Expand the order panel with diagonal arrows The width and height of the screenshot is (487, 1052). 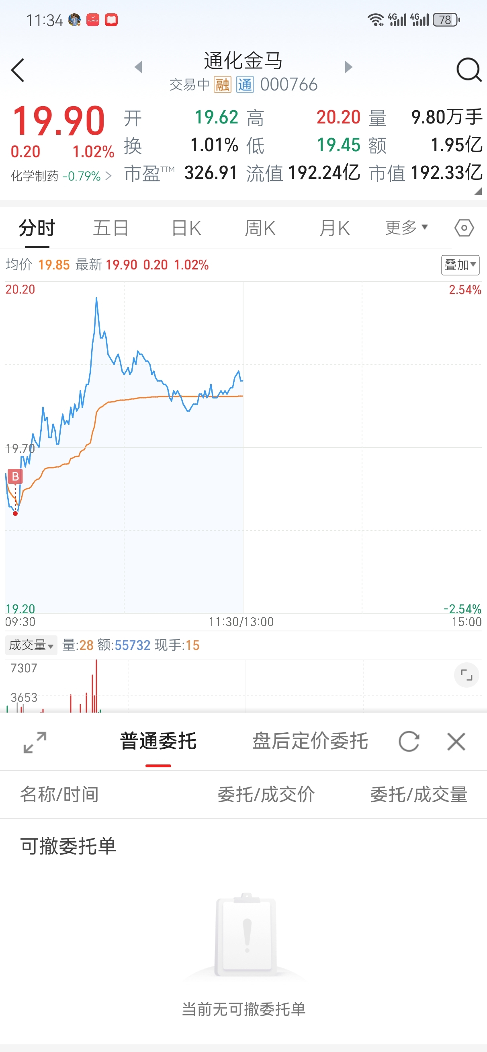coord(35,742)
